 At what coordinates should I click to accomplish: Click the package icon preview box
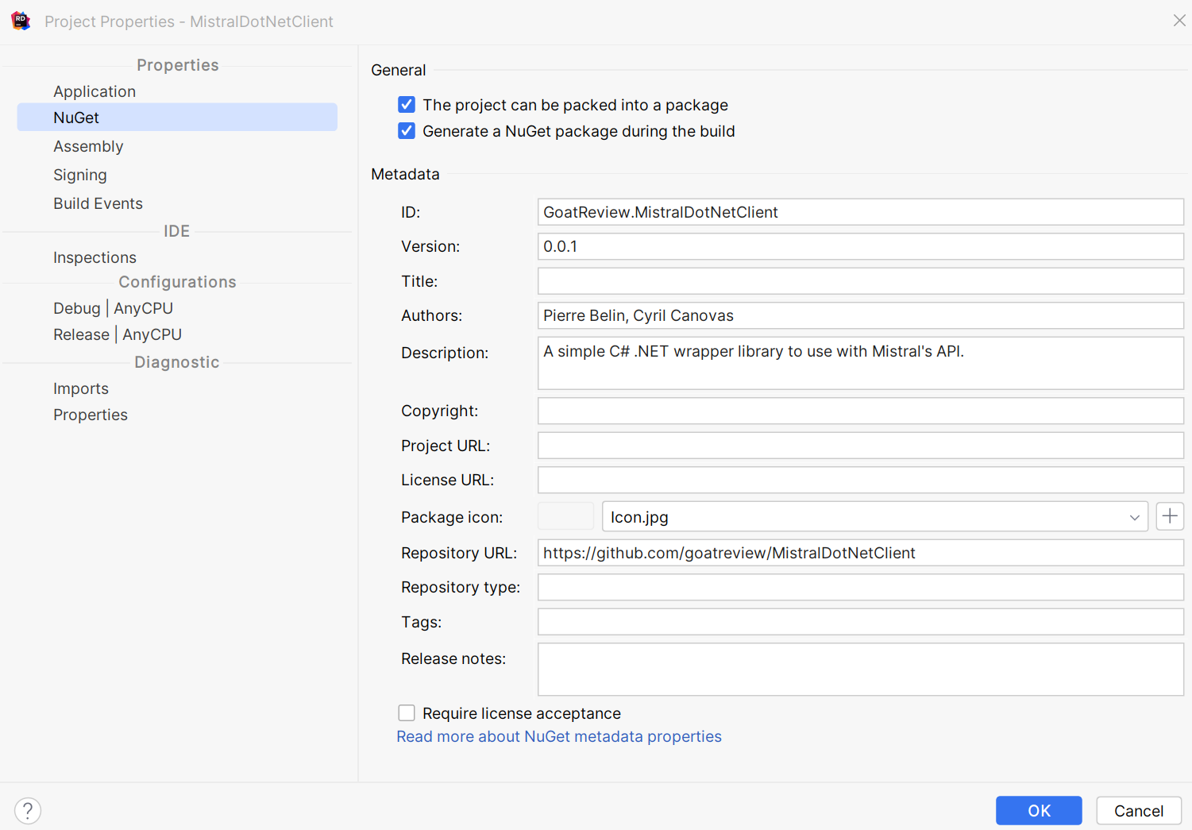(565, 516)
